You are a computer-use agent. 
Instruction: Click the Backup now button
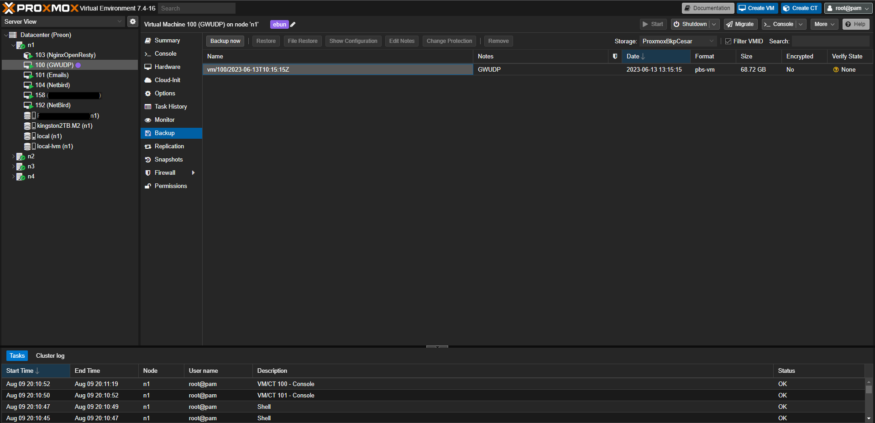[225, 41]
